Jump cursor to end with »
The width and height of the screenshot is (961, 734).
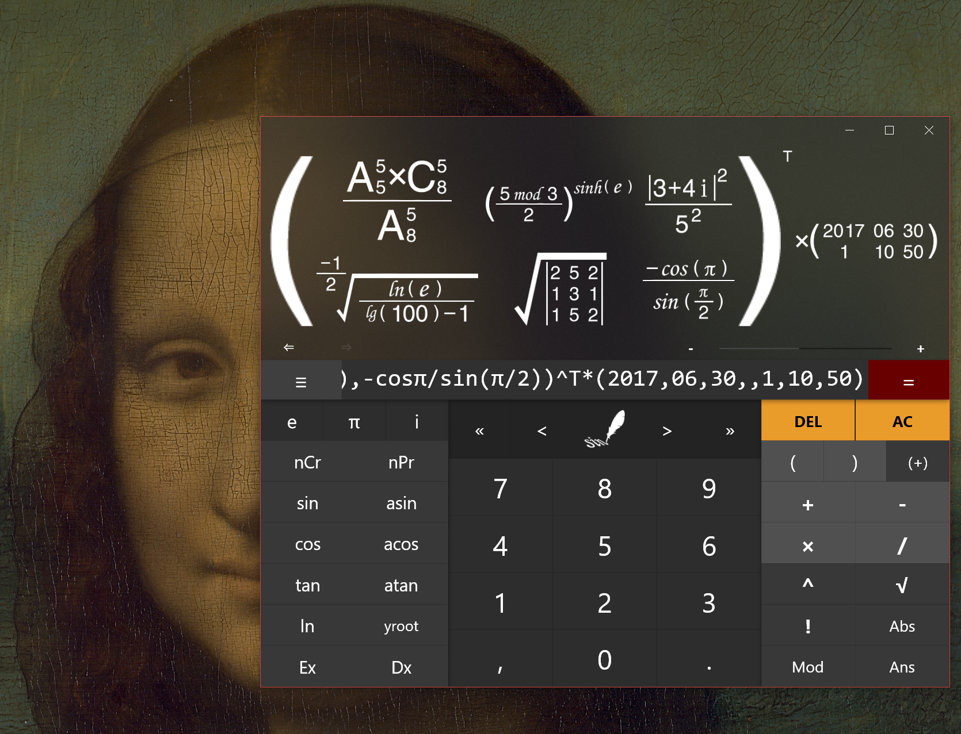tap(730, 431)
